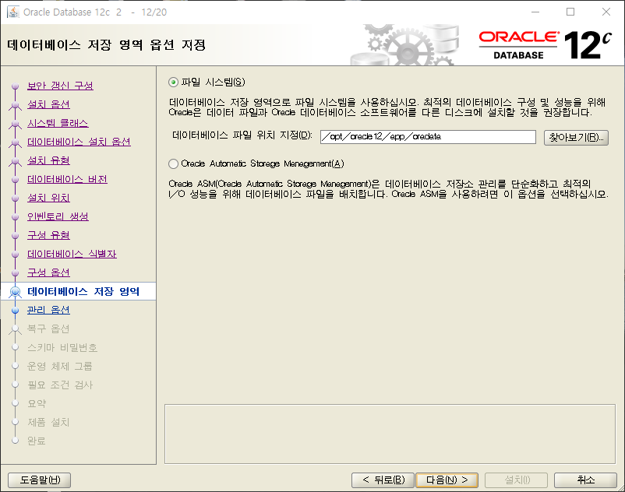Click the empty message panel at bottom
This screenshot has width=625, height=492.
tap(390, 434)
